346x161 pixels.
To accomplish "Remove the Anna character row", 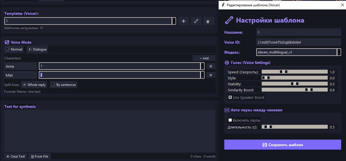I will 211,66.
